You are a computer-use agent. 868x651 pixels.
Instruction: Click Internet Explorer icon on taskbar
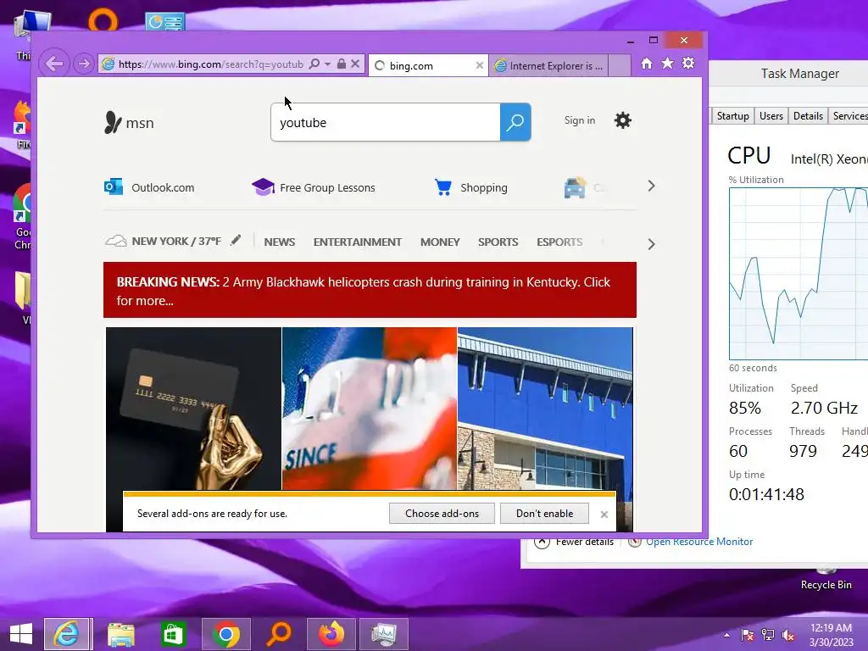click(66, 634)
